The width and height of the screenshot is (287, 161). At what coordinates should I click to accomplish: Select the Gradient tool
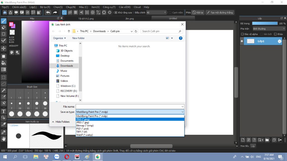[4, 70]
